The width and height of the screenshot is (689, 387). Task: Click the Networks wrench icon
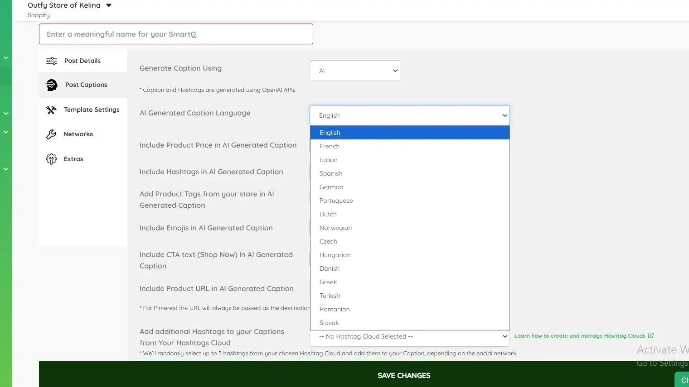pyautogui.click(x=51, y=134)
